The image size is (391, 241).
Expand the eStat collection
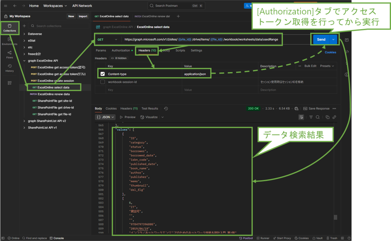tap(24, 41)
